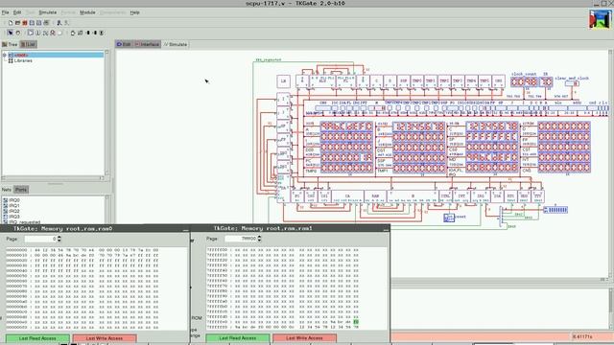Open the Edit menu
Screen dimensions: 614x345
(17, 12)
